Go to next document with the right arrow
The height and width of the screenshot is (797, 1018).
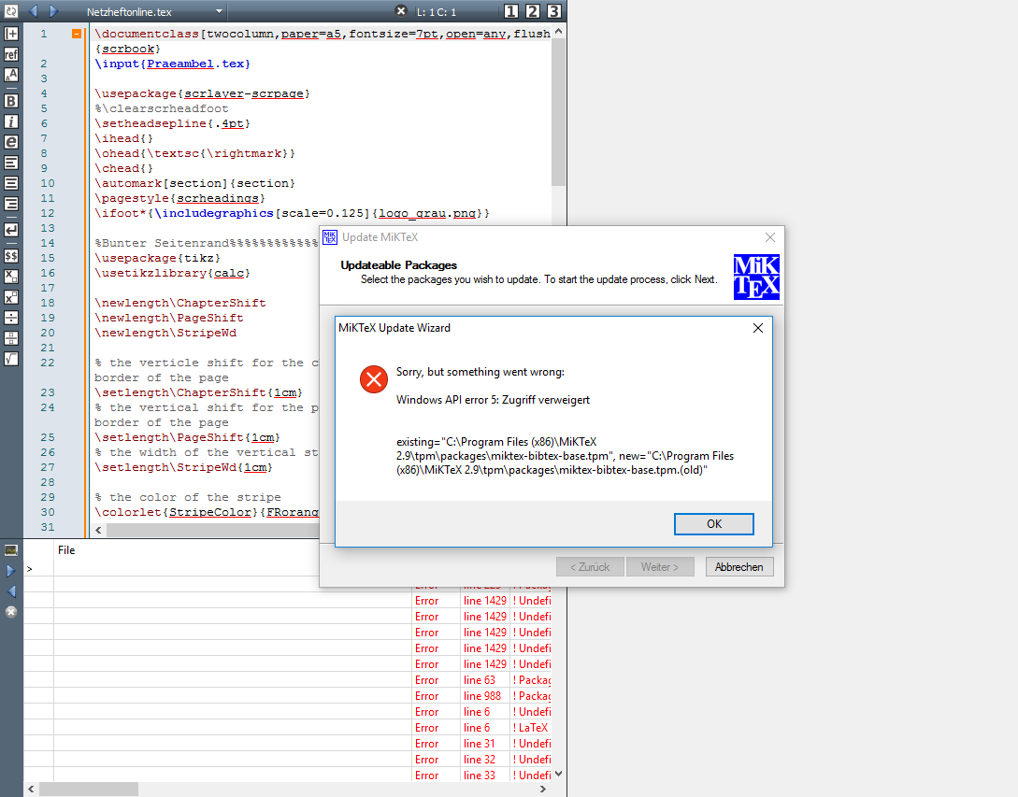tap(54, 11)
